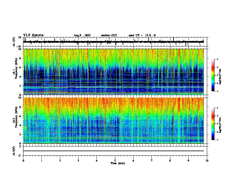This screenshot has width=233, height=180.
Task: Select the "start UT = 13: 0 : 0" text
Action: [142, 35]
